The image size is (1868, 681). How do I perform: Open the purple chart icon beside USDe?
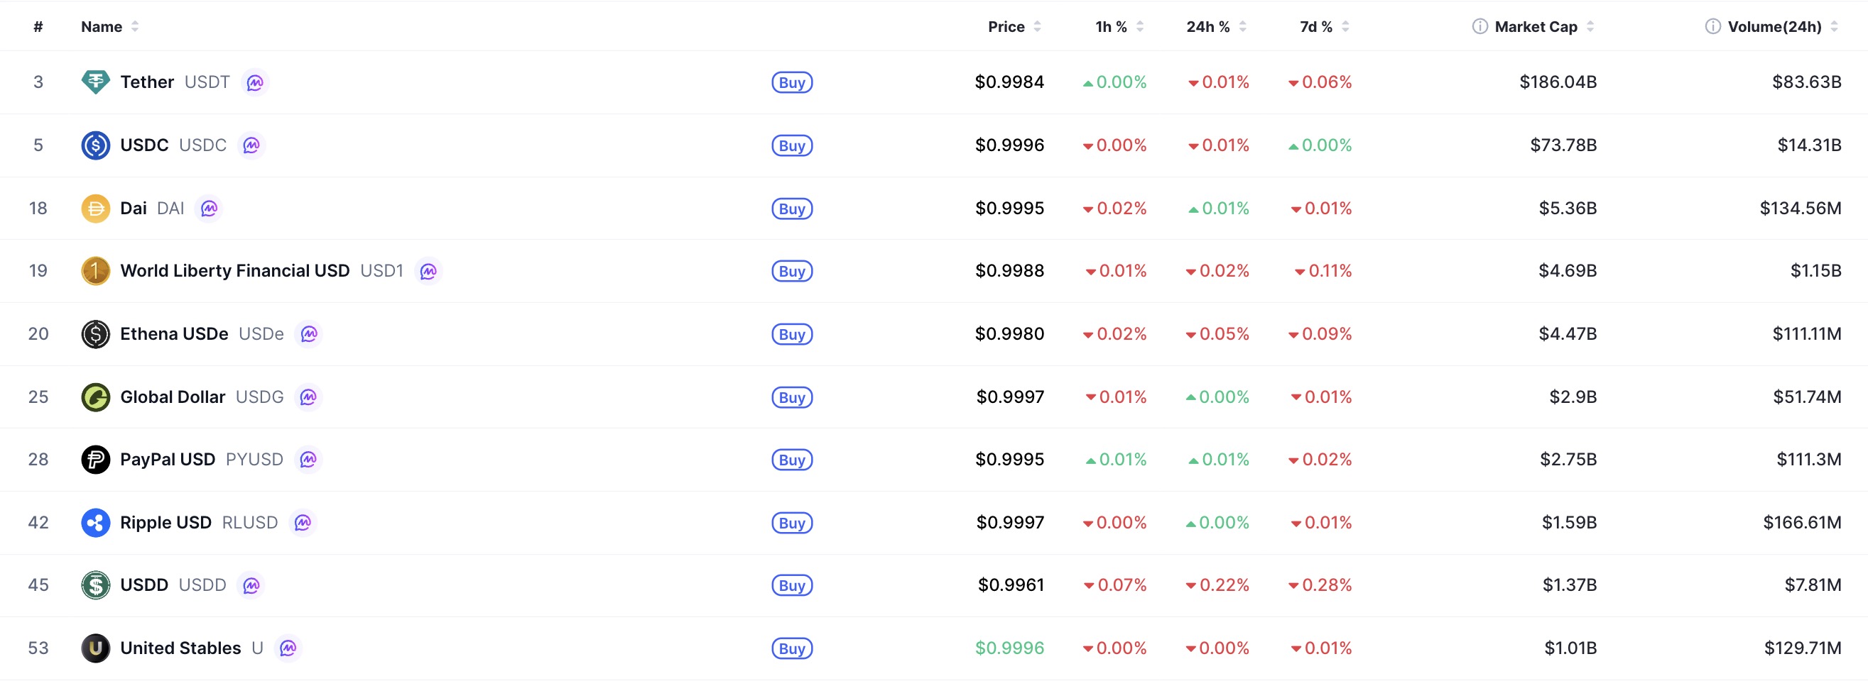pos(308,334)
